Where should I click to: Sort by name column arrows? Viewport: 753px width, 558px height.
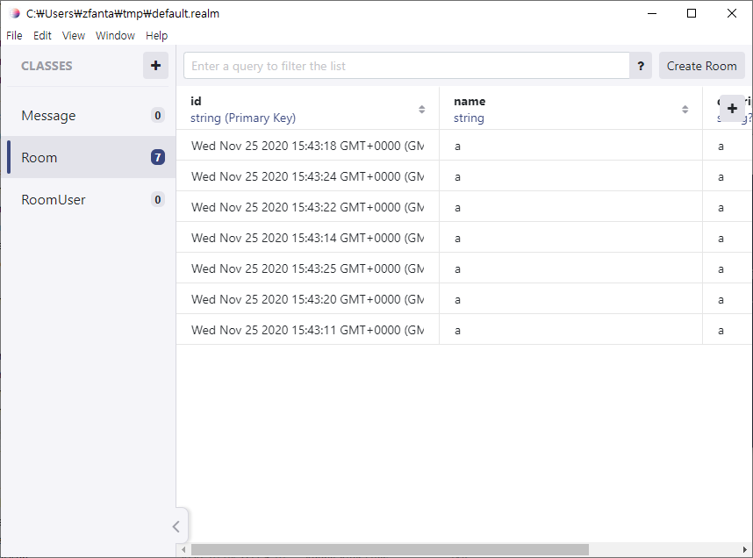coord(685,110)
